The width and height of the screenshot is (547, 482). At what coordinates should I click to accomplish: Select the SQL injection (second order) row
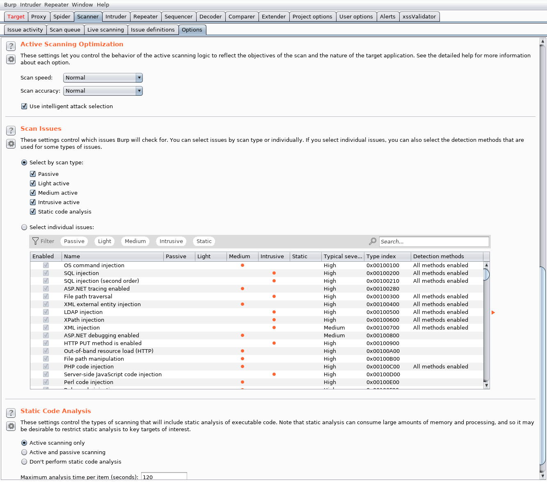pyautogui.click(x=257, y=281)
